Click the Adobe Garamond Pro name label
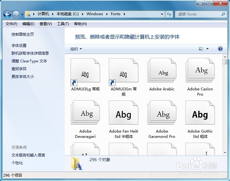Screen dimensions: 230x181 (162, 134)
